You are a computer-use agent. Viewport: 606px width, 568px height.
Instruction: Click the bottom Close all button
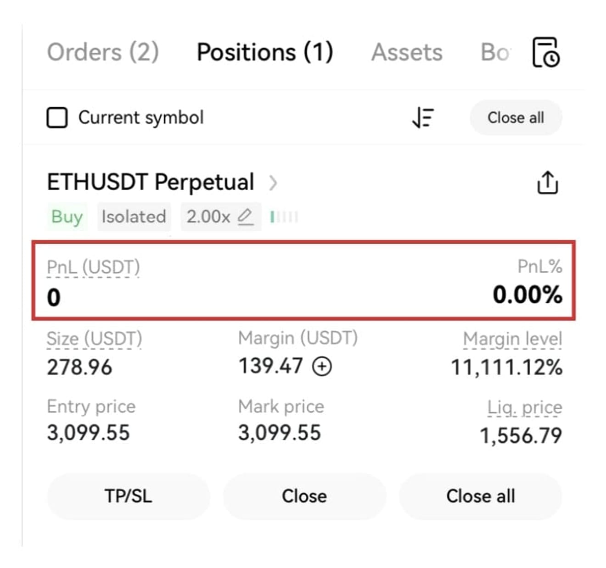(480, 496)
